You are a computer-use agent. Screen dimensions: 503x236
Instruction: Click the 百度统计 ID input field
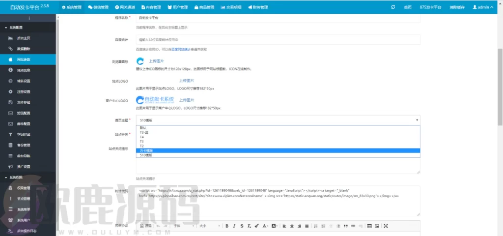click(278, 39)
